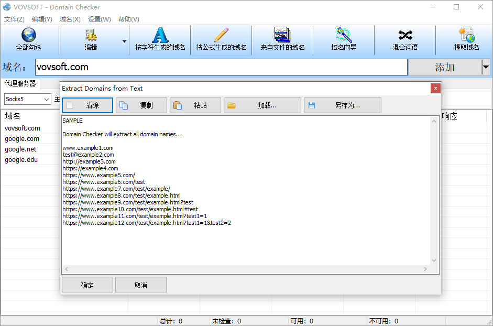
Task: Click the 粘贴 button in dialog
Action: (195, 105)
